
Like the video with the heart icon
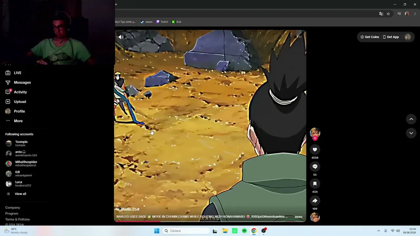point(315,149)
